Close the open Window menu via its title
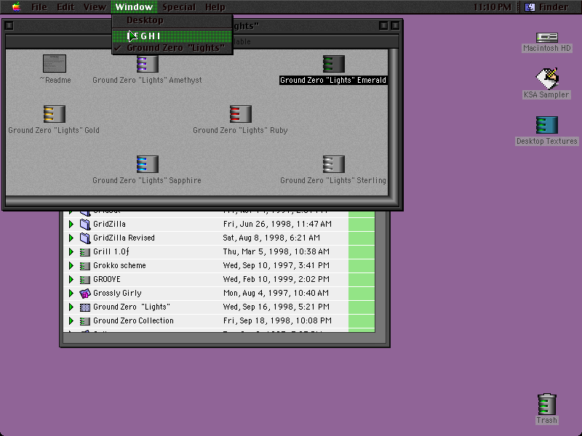The image size is (582, 436). [134, 7]
